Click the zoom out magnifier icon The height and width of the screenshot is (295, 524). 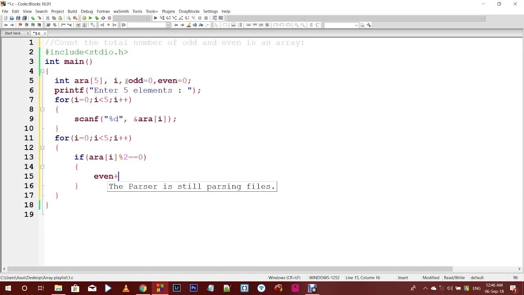pos(303,25)
